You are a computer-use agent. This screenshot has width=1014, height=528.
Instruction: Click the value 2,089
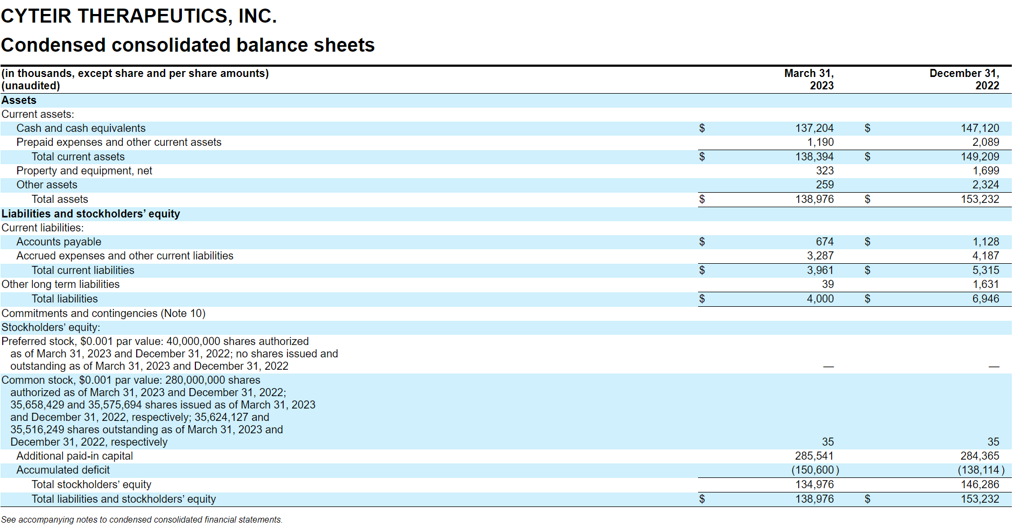tap(985, 142)
